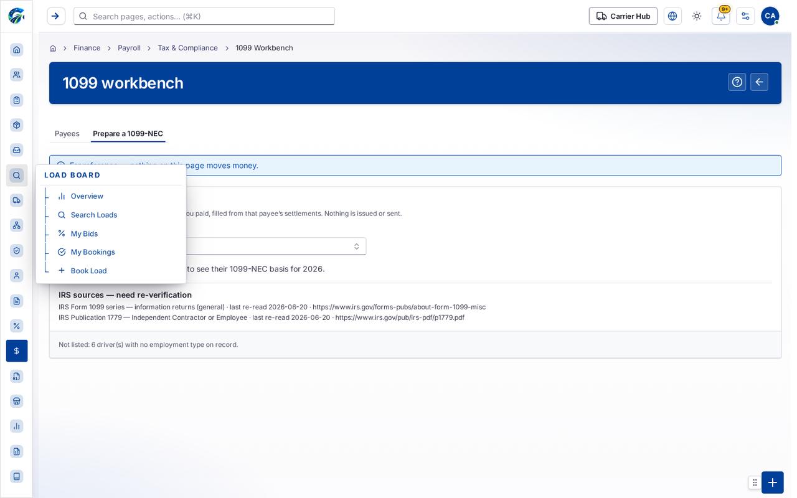Select the clipboard icon in the sidebar

pyautogui.click(x=17, y=100)
